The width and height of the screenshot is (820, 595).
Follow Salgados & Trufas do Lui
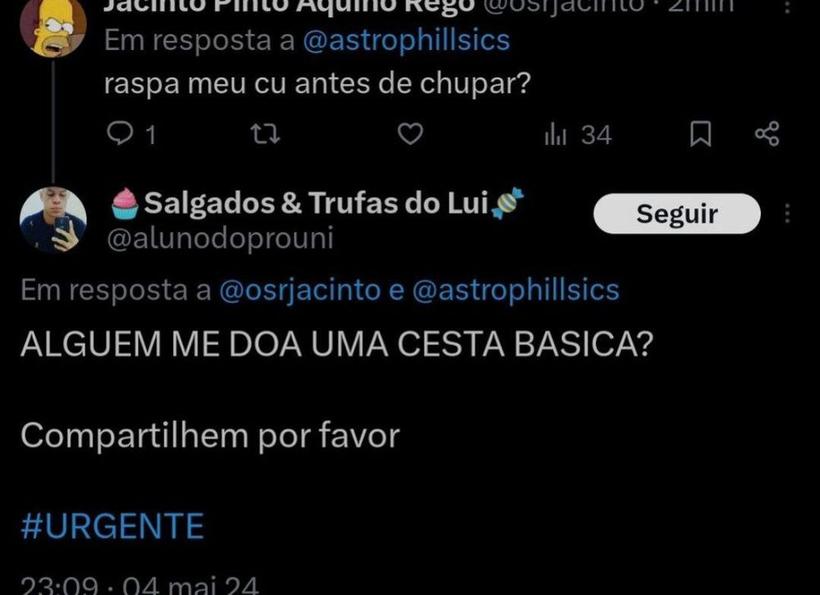click(676, 213)
